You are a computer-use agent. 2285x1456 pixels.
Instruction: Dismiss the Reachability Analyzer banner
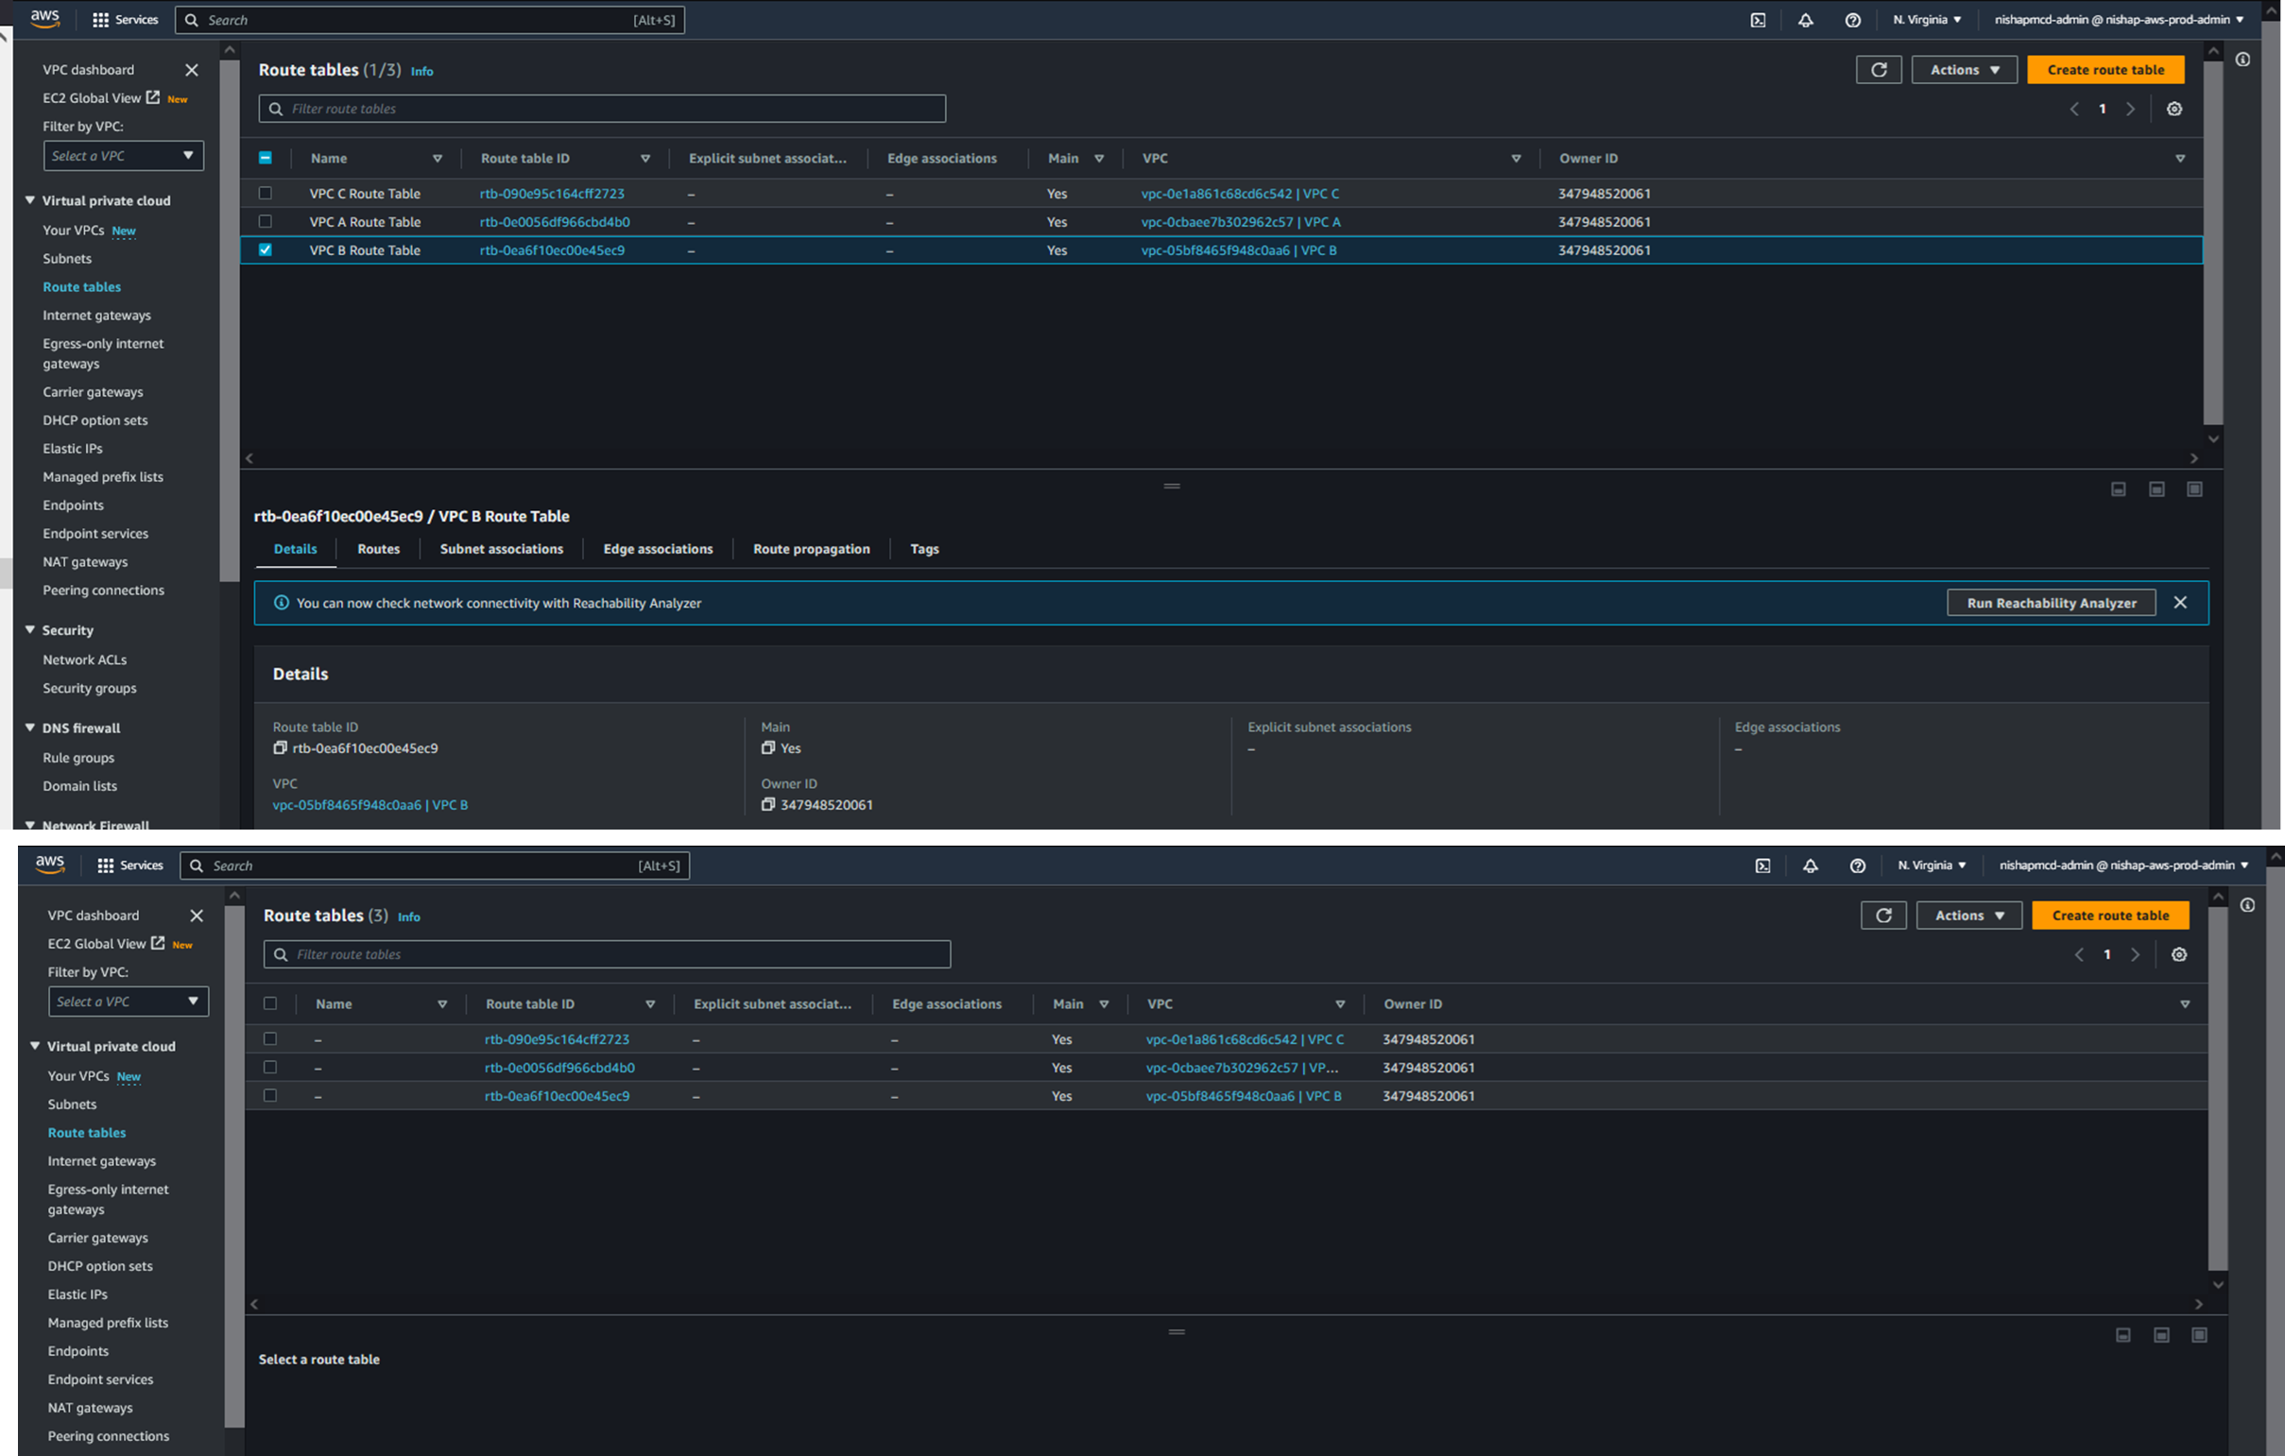point(2180,602)
